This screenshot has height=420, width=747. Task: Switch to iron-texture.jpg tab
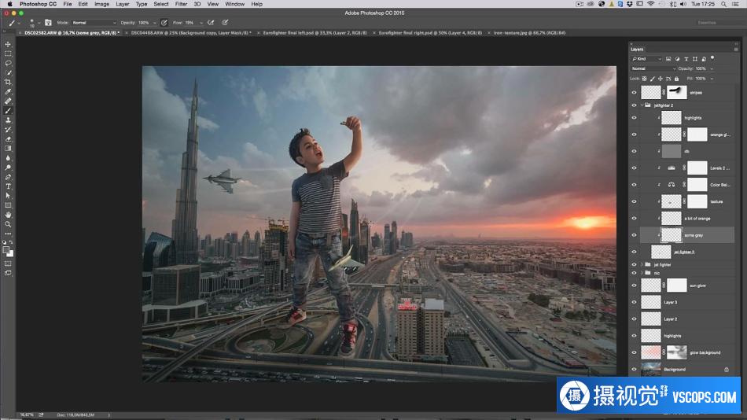(529, 33)
